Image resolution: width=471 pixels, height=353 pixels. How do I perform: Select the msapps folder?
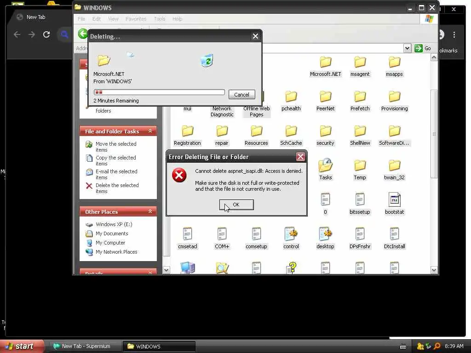tap(394, 67)
